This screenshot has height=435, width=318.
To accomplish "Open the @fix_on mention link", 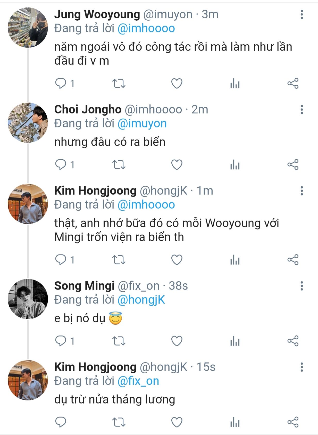I will 138,381.
